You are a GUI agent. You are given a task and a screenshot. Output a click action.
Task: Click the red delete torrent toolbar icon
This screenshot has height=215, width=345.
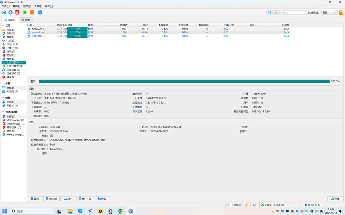17,13
